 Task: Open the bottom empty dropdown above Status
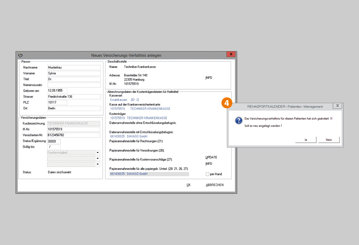click(x=98, y=164)
